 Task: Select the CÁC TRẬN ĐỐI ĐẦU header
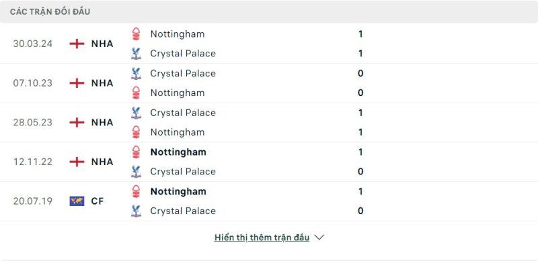point(50,11)
